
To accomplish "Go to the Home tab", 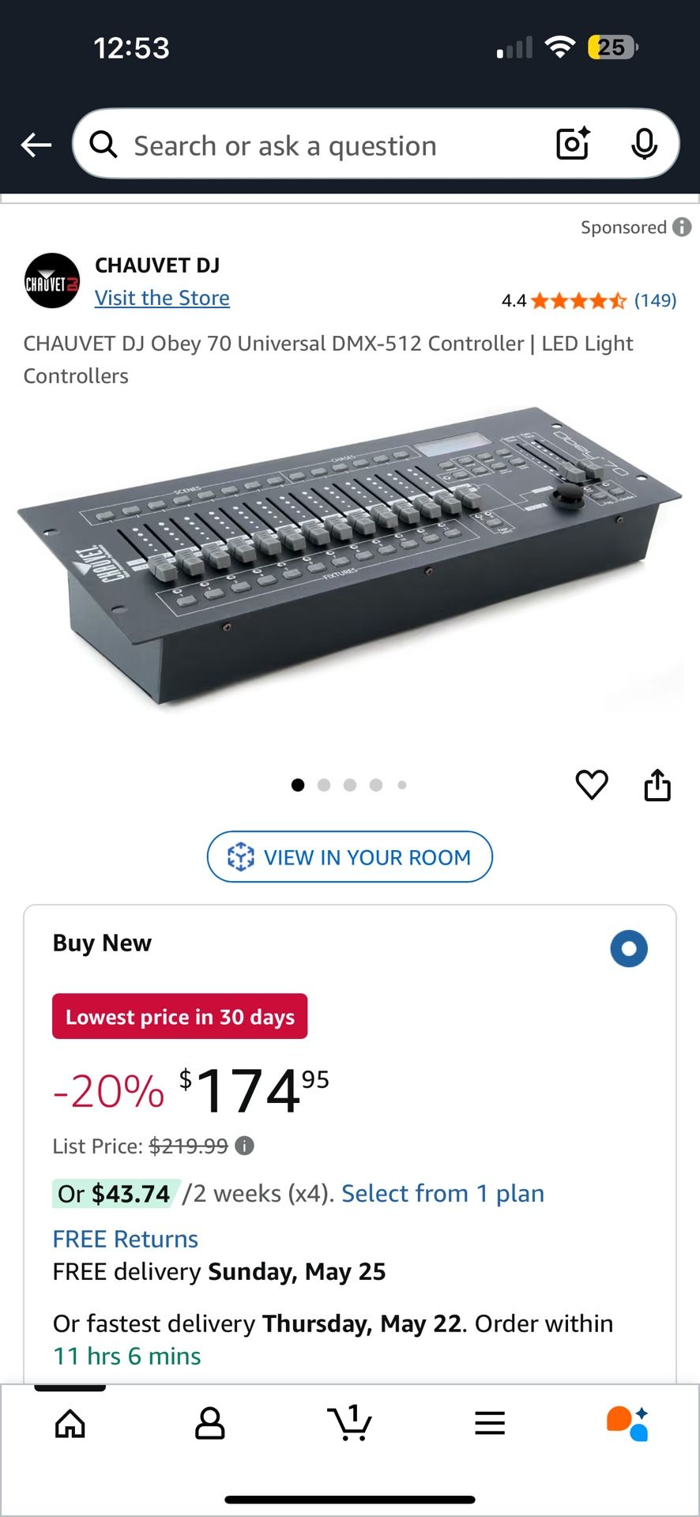I will point(70,1423).
